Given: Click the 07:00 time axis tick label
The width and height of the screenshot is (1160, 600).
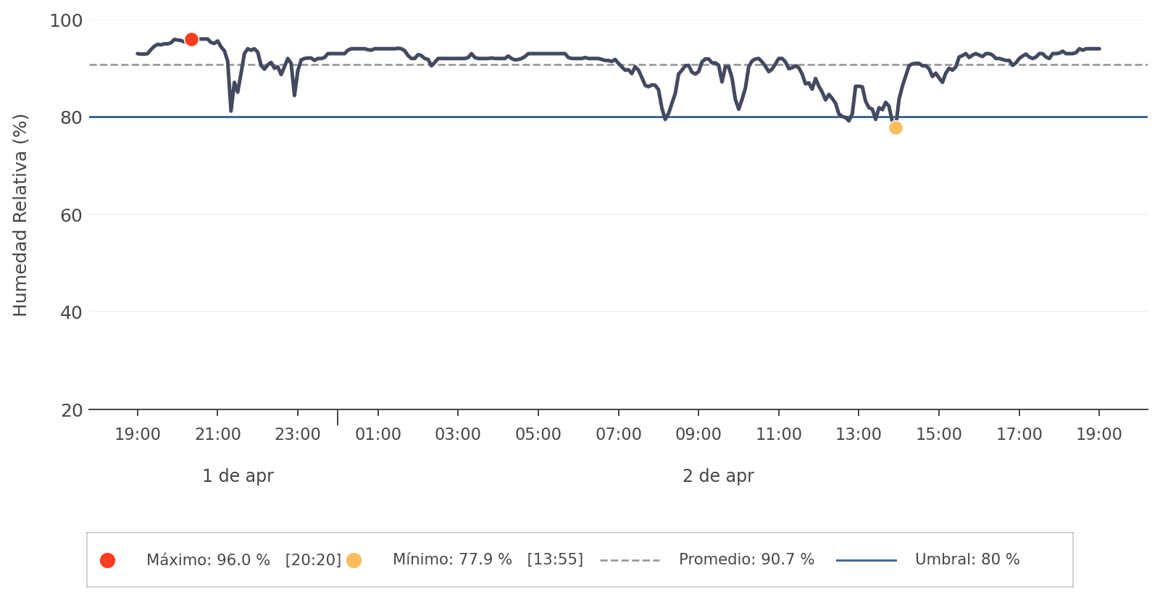Looking at the screenshot, I should click(618, 435).
